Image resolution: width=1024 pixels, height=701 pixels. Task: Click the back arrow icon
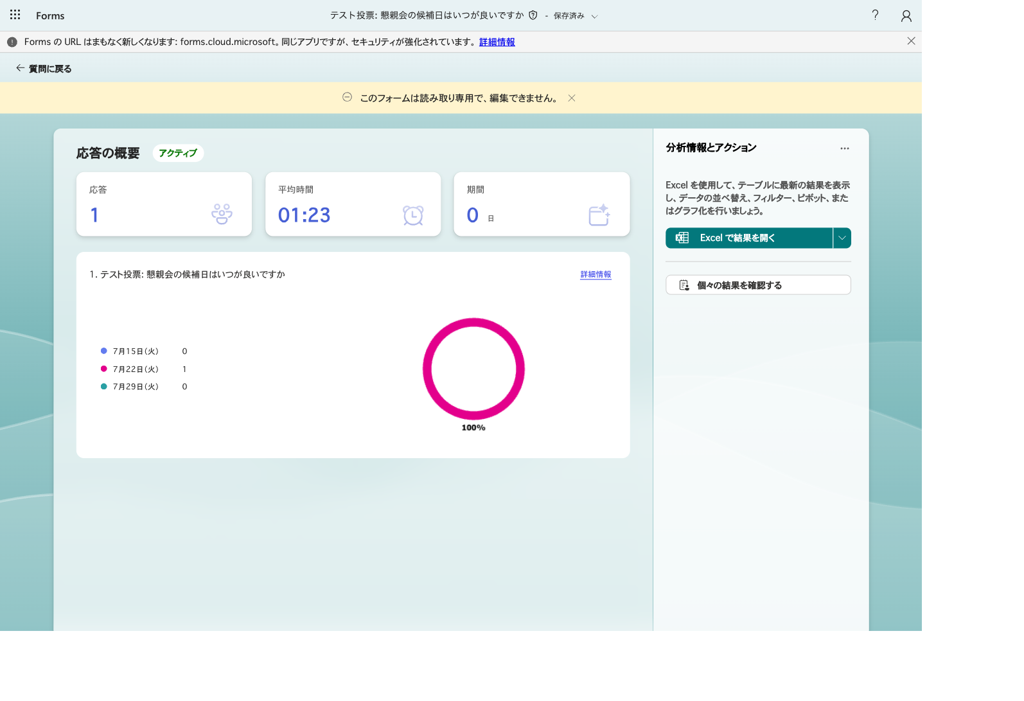point(21,68)
